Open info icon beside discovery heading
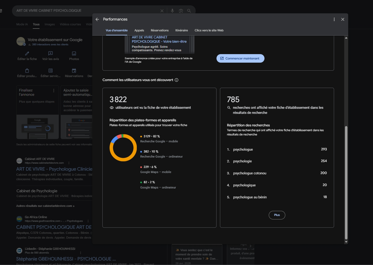 pyautogui.click(x=177, y=80)
